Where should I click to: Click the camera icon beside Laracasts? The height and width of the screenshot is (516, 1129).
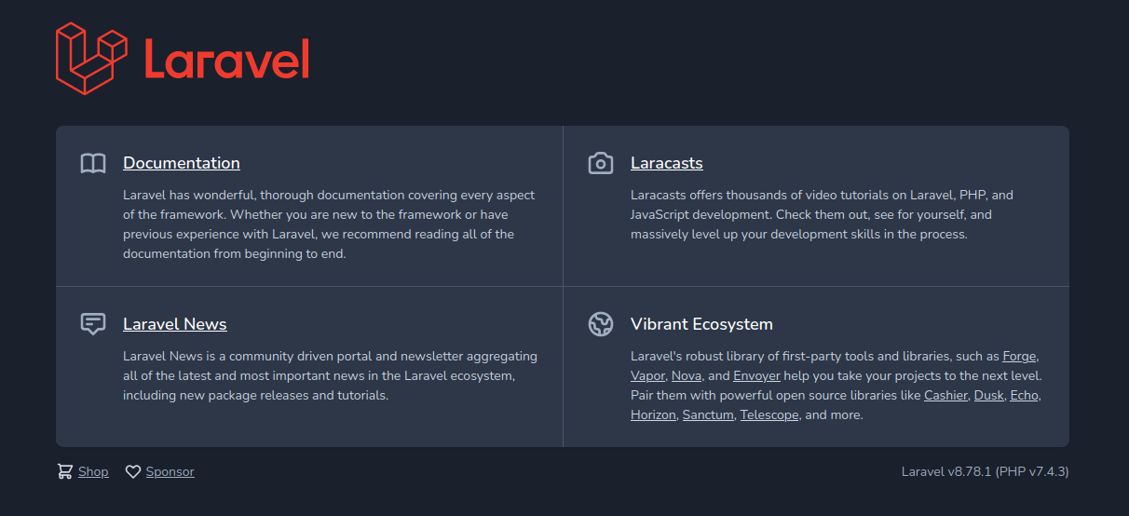[601, 164]
